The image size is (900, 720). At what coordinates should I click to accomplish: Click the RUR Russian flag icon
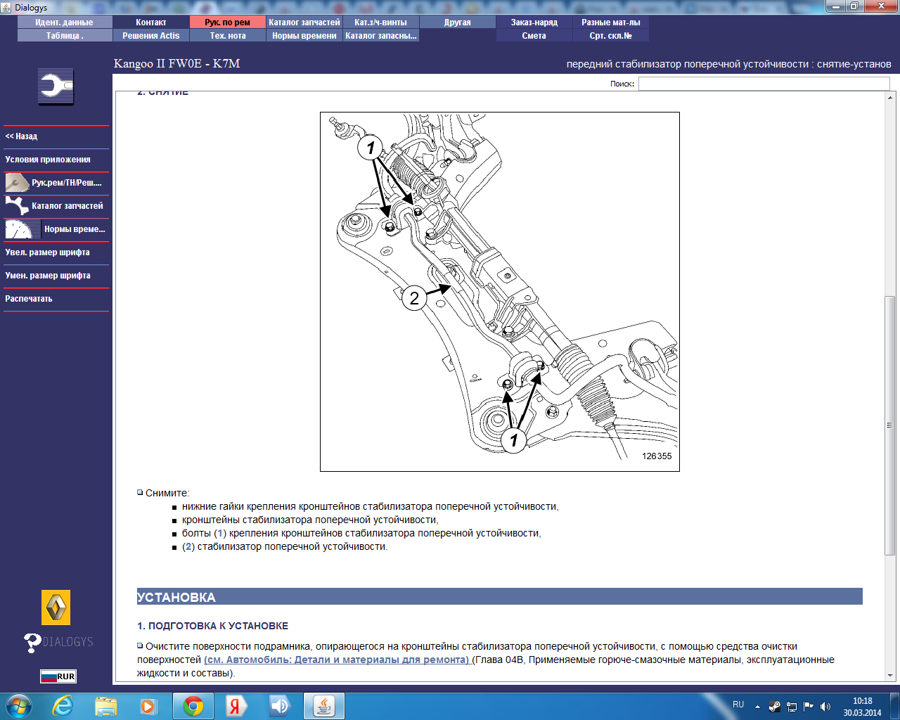pos(58,676)
